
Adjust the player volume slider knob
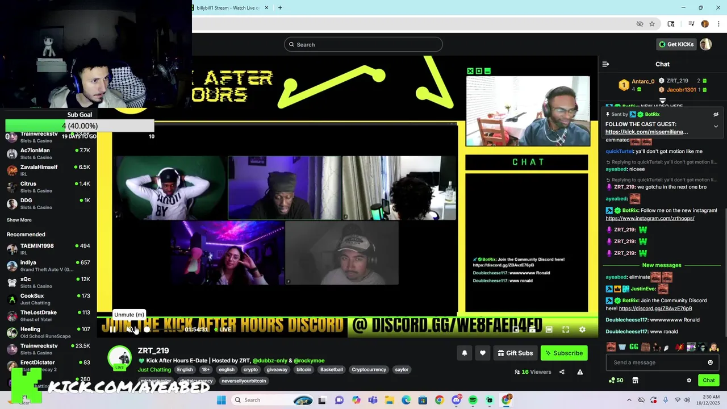[x=147, y=329]
